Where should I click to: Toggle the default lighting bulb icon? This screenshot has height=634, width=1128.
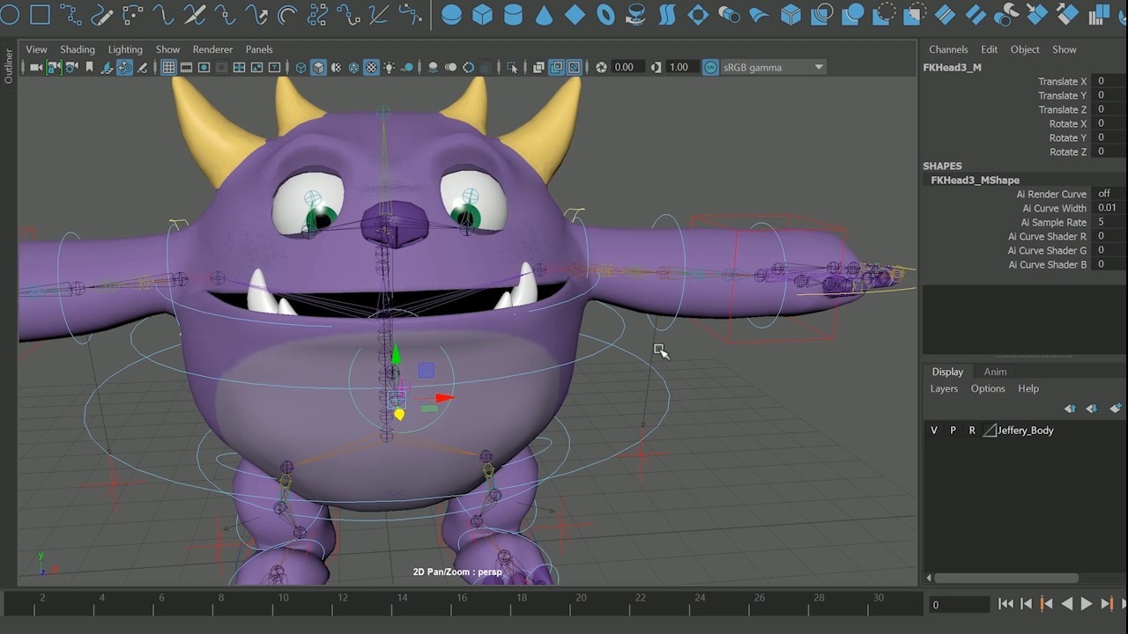point(390,67)
